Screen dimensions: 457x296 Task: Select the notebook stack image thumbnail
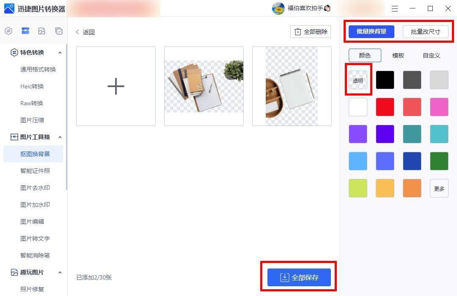[204, 86]
